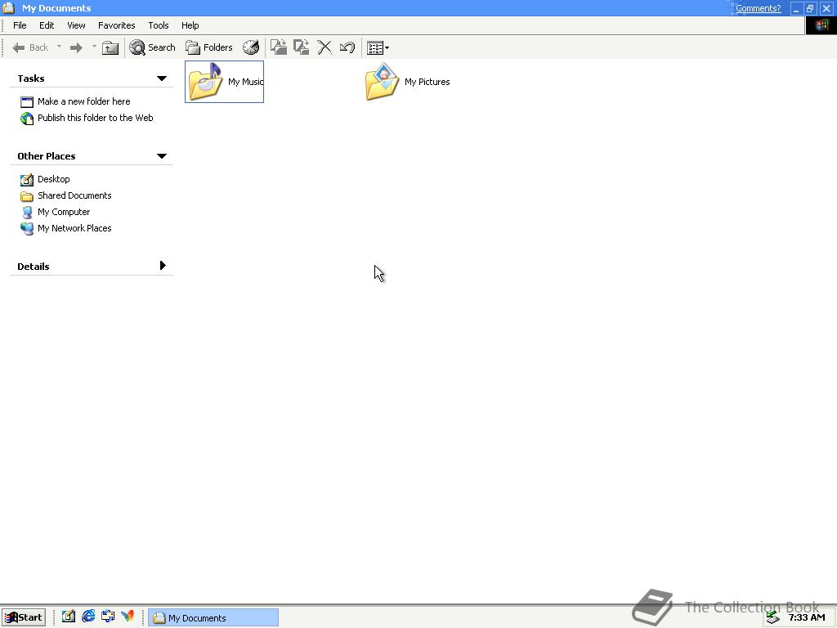Click the My Music label

click(x=245, y=82)
